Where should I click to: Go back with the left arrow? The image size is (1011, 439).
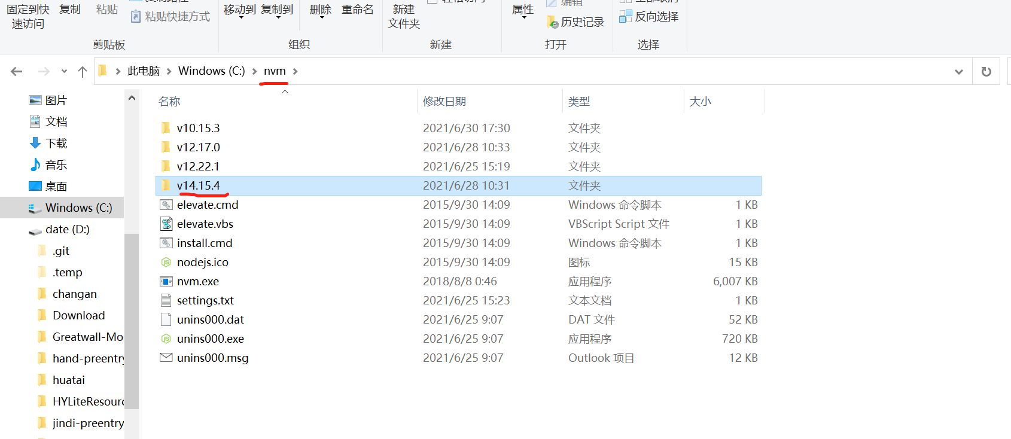pyautogui.click(x=17, y=72)
